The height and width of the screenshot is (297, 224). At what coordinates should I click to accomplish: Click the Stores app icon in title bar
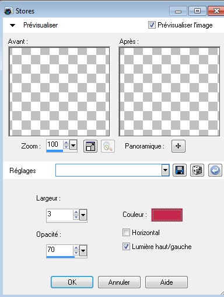pos(9,11)
